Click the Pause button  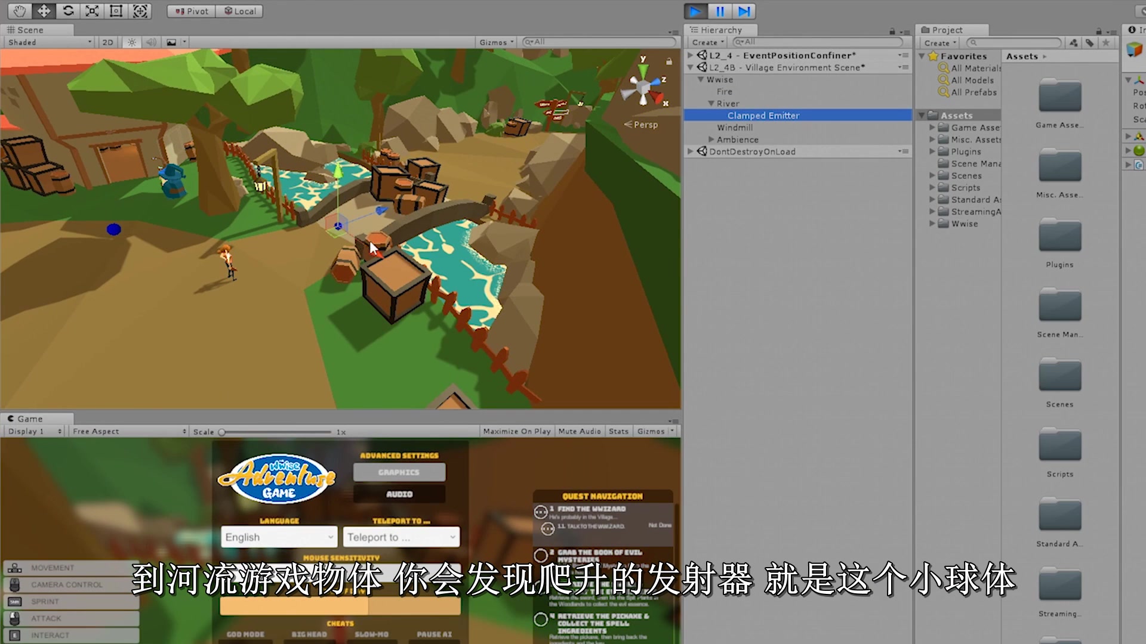(x=720, y=11)
